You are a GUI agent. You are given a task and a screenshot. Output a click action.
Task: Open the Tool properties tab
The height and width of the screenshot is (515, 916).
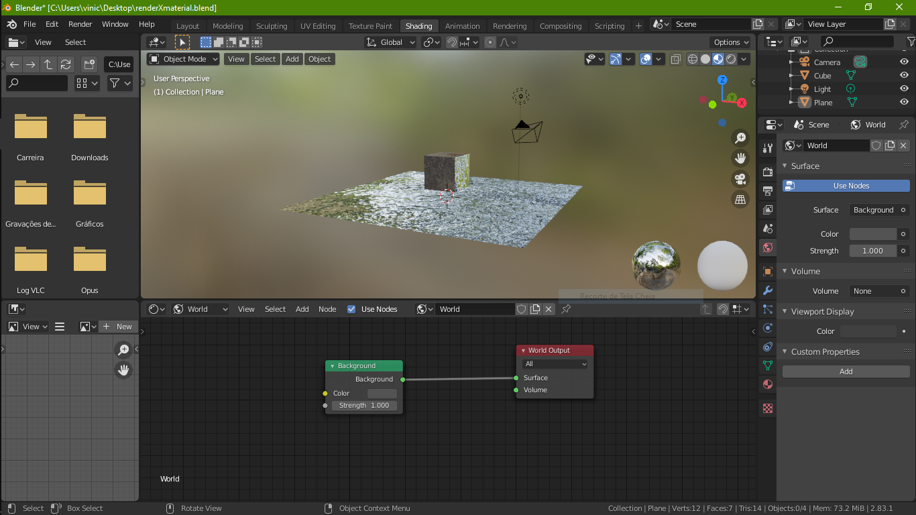click(x=768, y=149)
